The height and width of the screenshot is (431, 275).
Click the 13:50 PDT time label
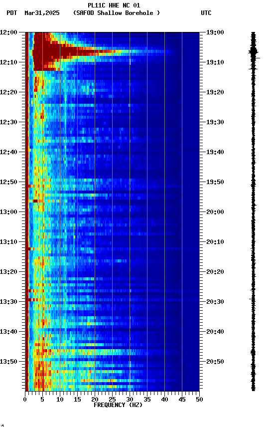[8, 362]
